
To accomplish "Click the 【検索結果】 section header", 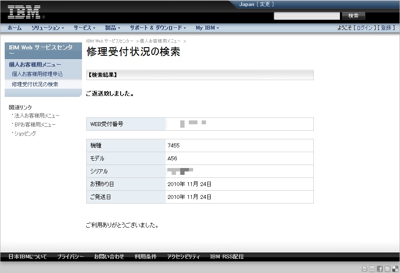I will [200, 75].
